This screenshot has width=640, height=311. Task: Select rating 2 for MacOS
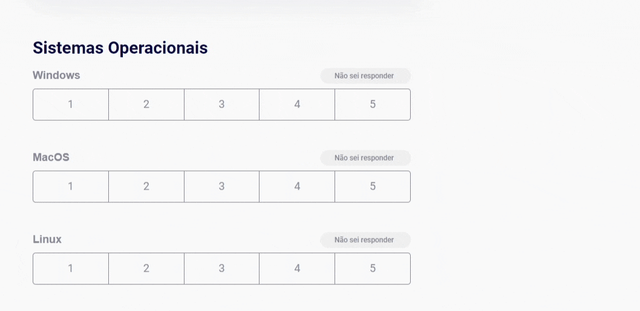(146, 187)
